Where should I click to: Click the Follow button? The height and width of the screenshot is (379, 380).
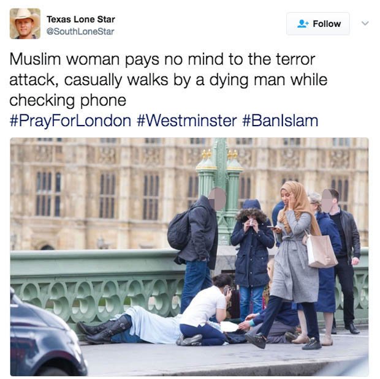[x=317, y=24]
